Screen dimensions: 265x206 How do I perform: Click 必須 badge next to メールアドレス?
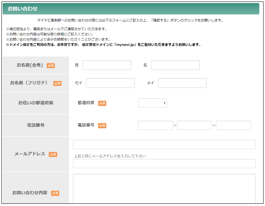53,154
